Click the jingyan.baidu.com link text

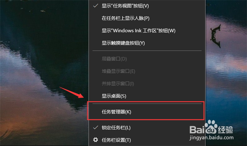click(x=211, y=138)
